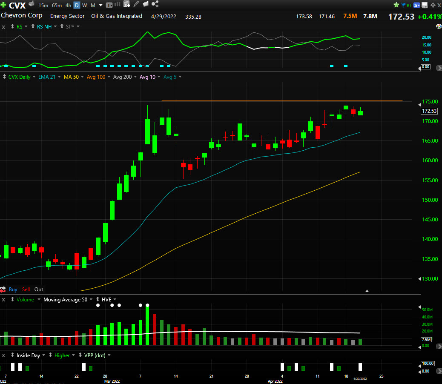442x384 pixels.
Task: Open the EMA 21 dropdown
Action: click(59, 77)
